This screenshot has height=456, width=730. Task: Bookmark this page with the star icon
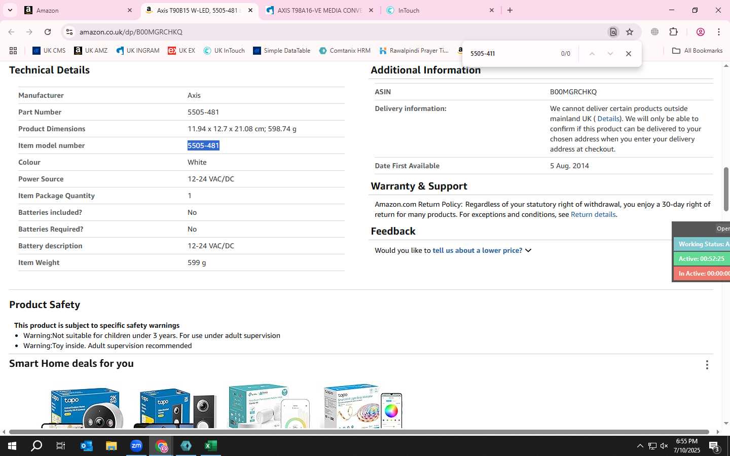coord(630,32)
